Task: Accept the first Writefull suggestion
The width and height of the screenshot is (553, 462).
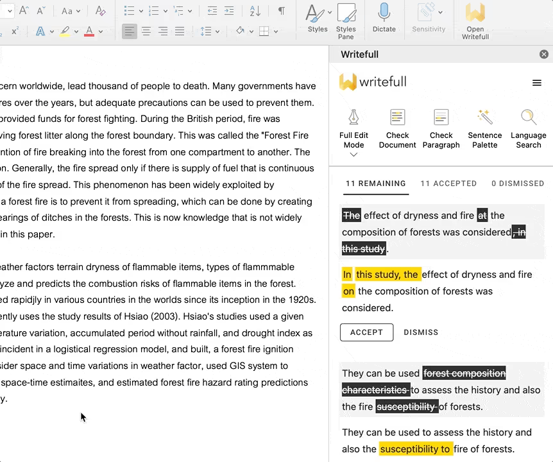Action: pyautogui.click(x=366, y=332)
